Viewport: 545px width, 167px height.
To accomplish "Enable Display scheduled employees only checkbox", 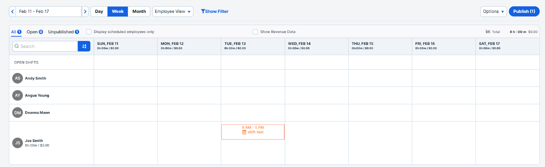I will point(89,32).
